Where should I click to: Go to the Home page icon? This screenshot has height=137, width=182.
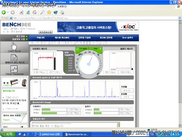pyautogui.click(x=35, y=12)
